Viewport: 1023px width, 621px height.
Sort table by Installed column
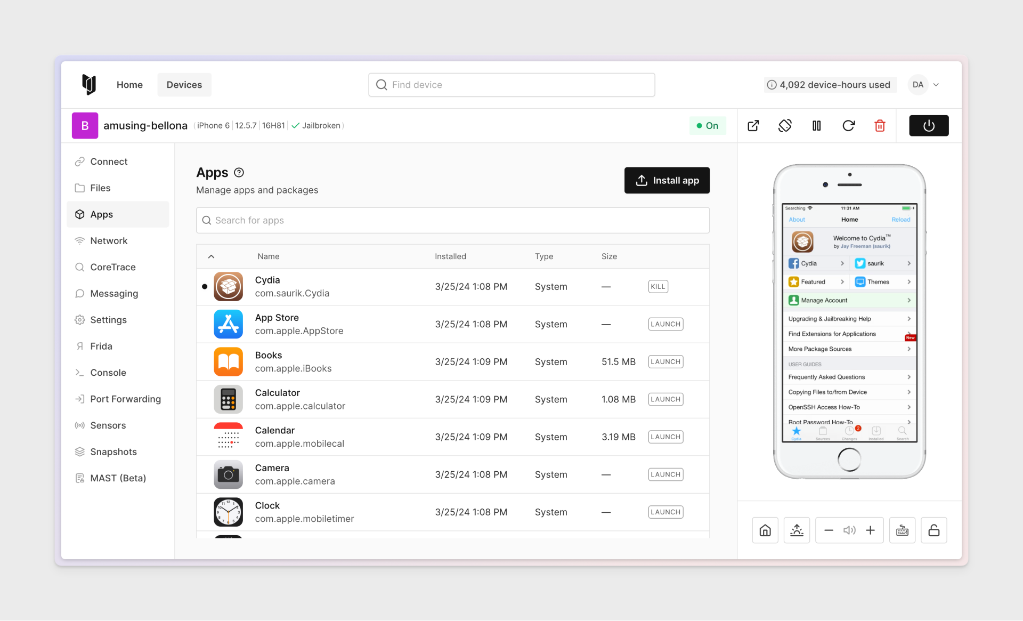450,256
